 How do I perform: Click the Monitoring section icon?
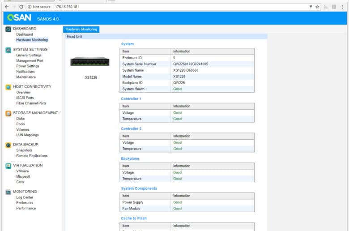tap(8, 192)
